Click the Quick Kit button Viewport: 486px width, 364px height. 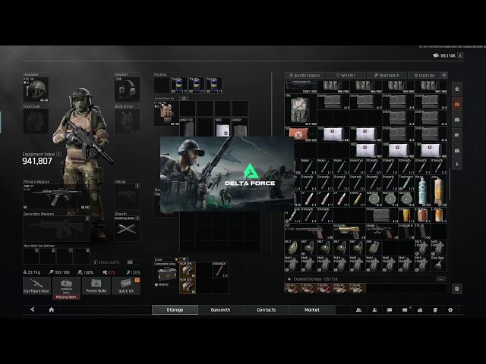126,286
